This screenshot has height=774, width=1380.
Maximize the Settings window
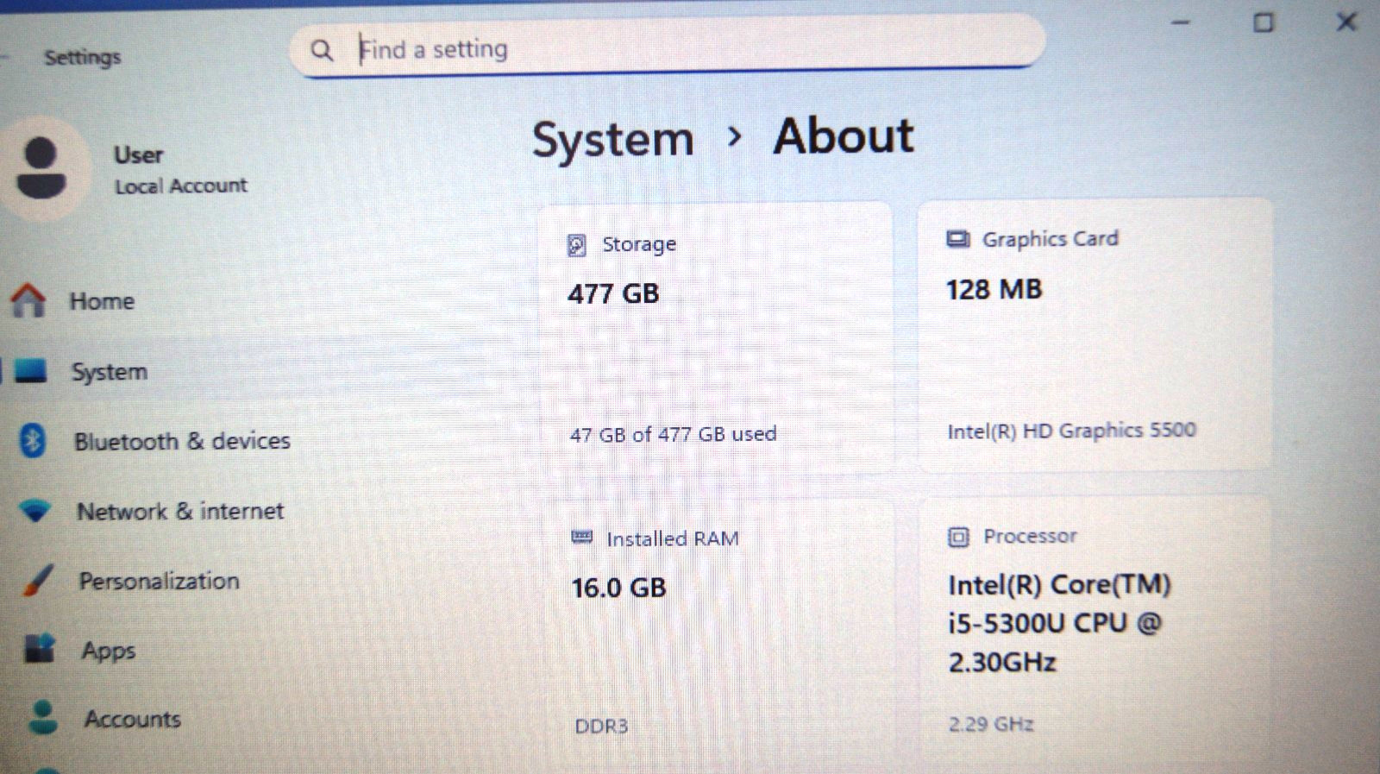1263,22
